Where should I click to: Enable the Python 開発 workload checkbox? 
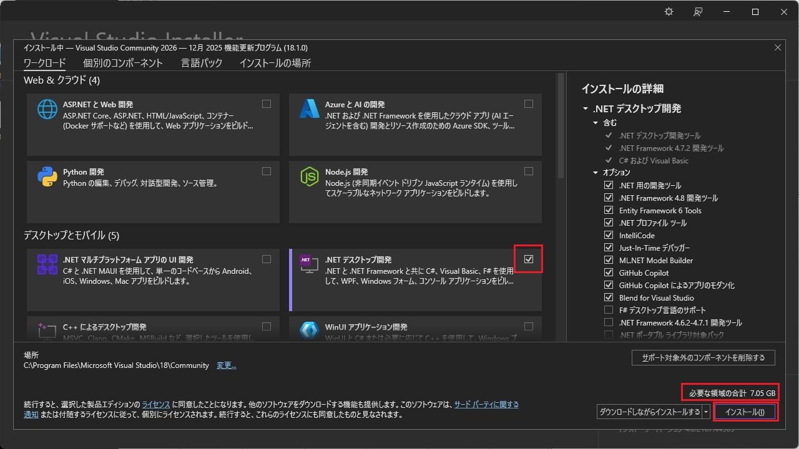[x=267, y=171]
